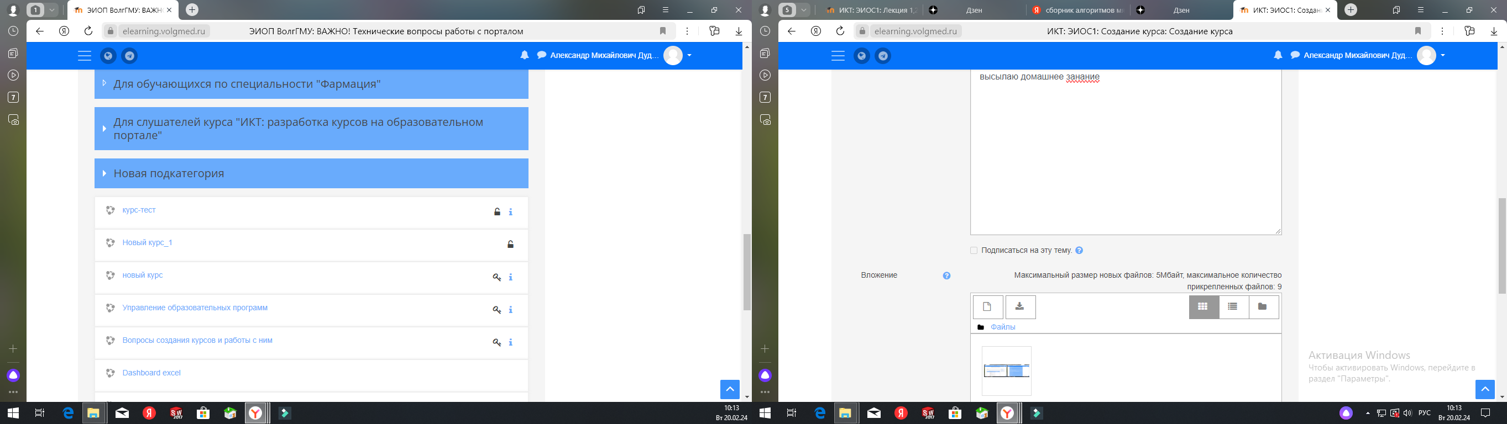1507x424 pixels.
Task: Click the globe icon in ЭИОП ВолгГМУ window
Action: click(108, 56)
